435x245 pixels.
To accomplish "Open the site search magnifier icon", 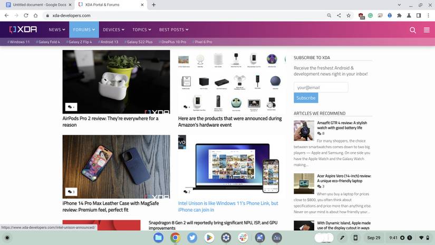I will point(412,30).
